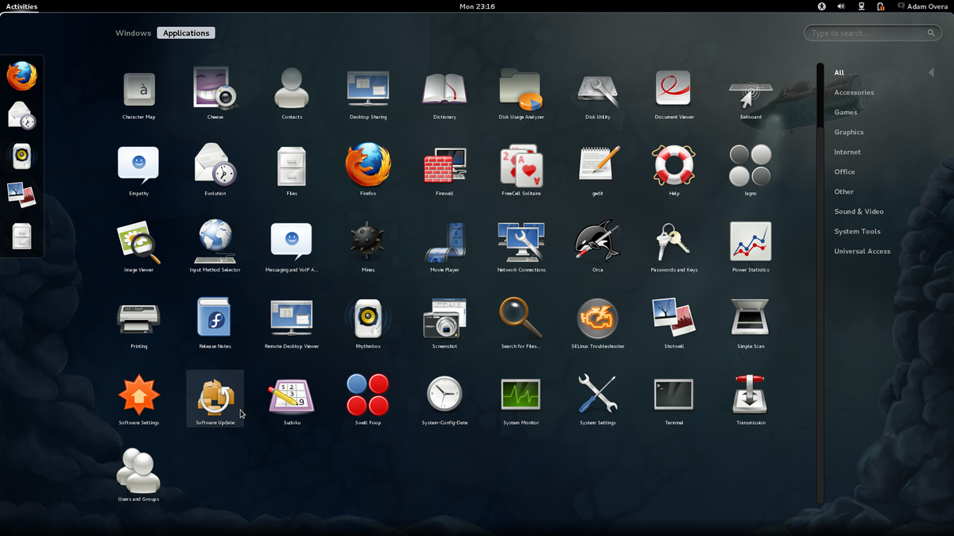Open the Orca screen reader
Viewport: 954px width, 536px height.
(597, 242)
